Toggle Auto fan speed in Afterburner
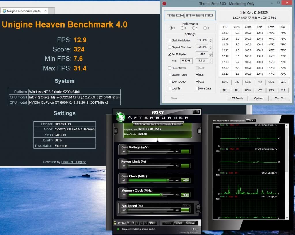Screen dimensions: 295x235 tap(186, 205)
